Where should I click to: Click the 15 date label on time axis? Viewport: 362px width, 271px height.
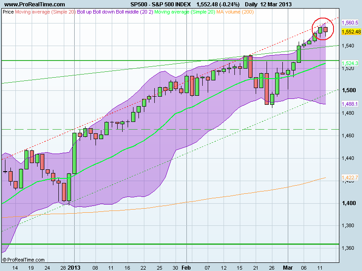point(240,268)
